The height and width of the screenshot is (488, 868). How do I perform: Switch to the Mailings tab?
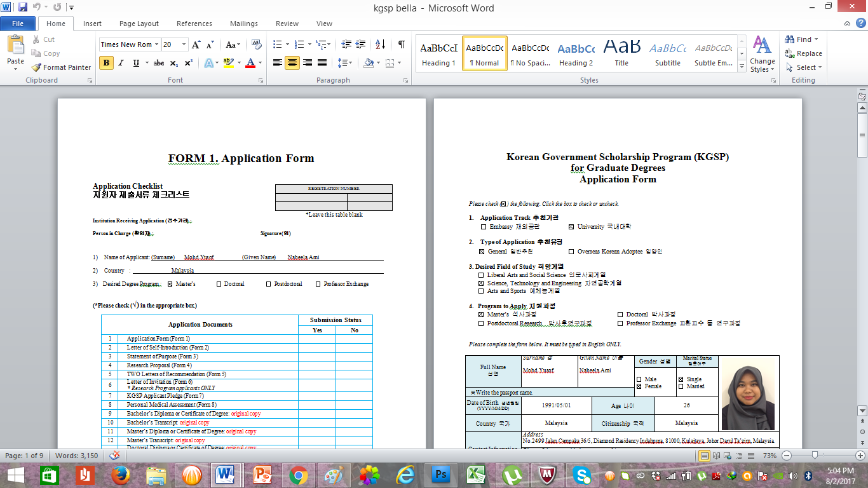click(x=244, y=24)
